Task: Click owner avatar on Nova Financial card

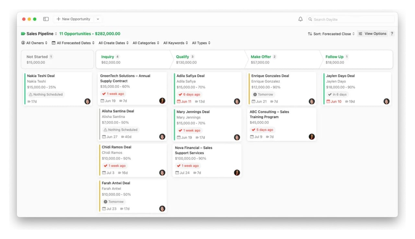Action: click(x=237, y=173)
